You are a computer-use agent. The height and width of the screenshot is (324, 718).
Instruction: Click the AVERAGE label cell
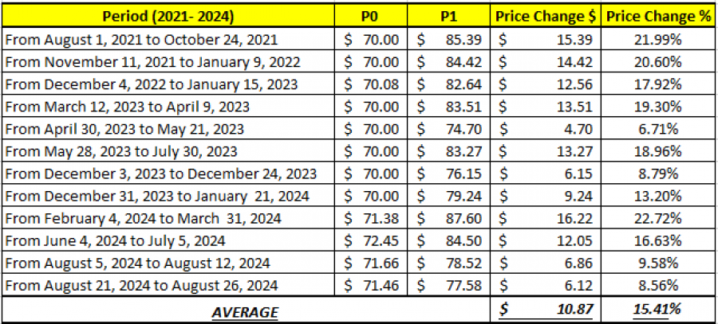point(245,310)
